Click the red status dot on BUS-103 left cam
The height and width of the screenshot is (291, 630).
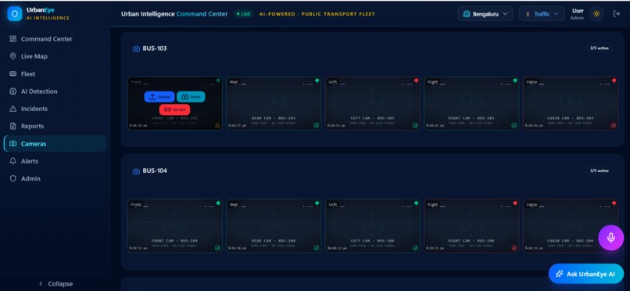(416, 81)
